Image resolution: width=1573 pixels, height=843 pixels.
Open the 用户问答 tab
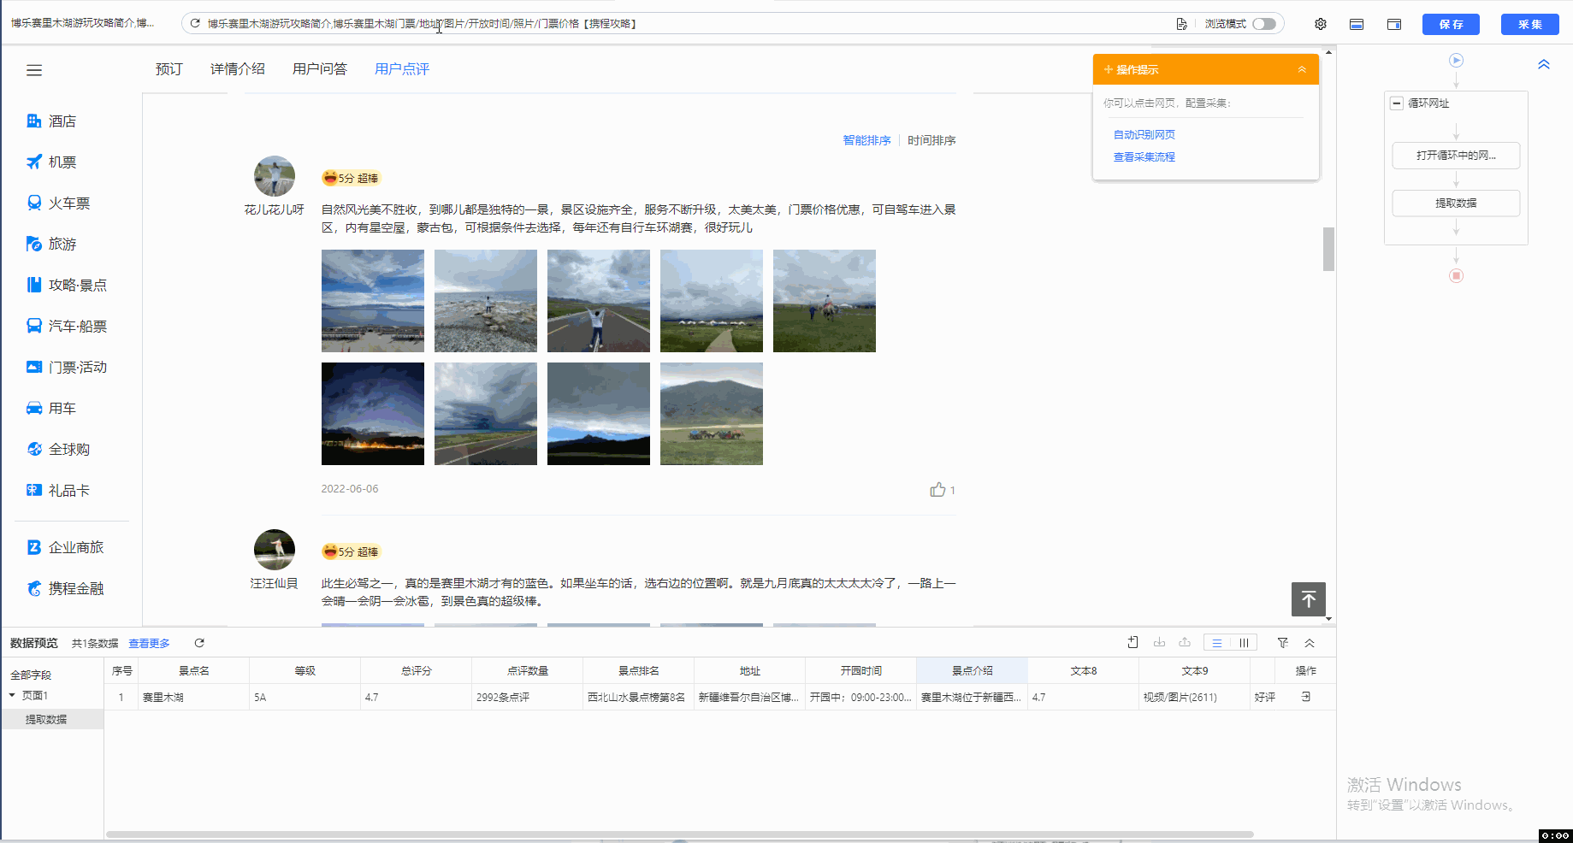click(320, 69)
